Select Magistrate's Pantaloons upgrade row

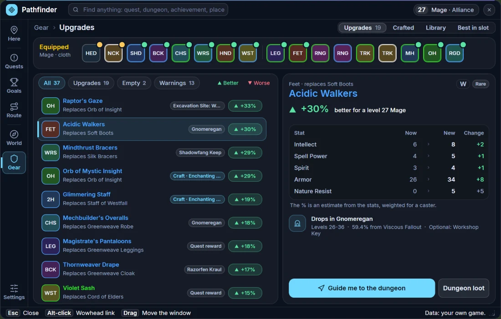coord(152,246)
